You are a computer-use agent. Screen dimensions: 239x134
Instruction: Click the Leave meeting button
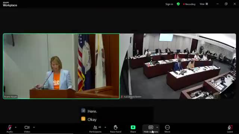[230, 129]
